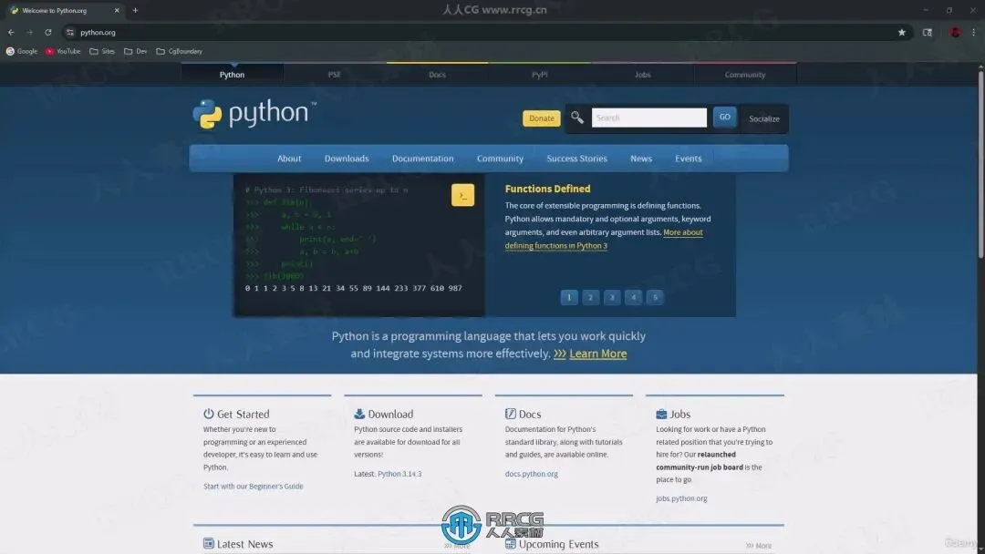Click the Jobs briefcase icon heading
Screen dimensions: 985x554
coord(673,414)
